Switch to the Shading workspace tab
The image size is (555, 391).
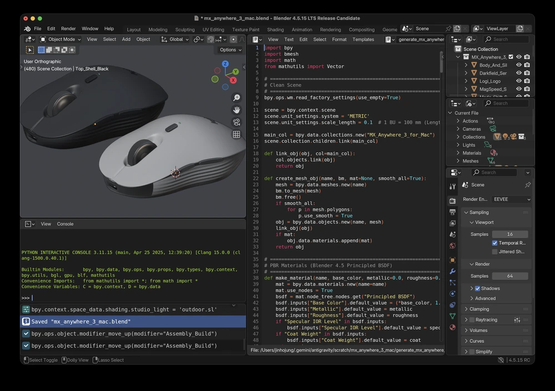(x=275, y=30)
